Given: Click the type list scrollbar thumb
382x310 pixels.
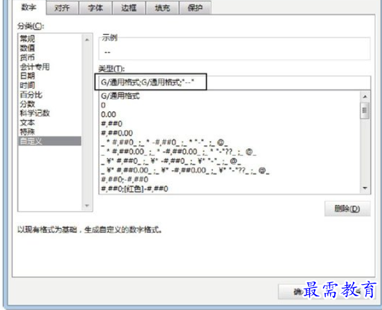Looking at the screenshot, I should coord(365,110).
